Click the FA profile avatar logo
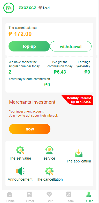Screen dimensions: 99x203 pyautogui.click(x=9, y=8)
